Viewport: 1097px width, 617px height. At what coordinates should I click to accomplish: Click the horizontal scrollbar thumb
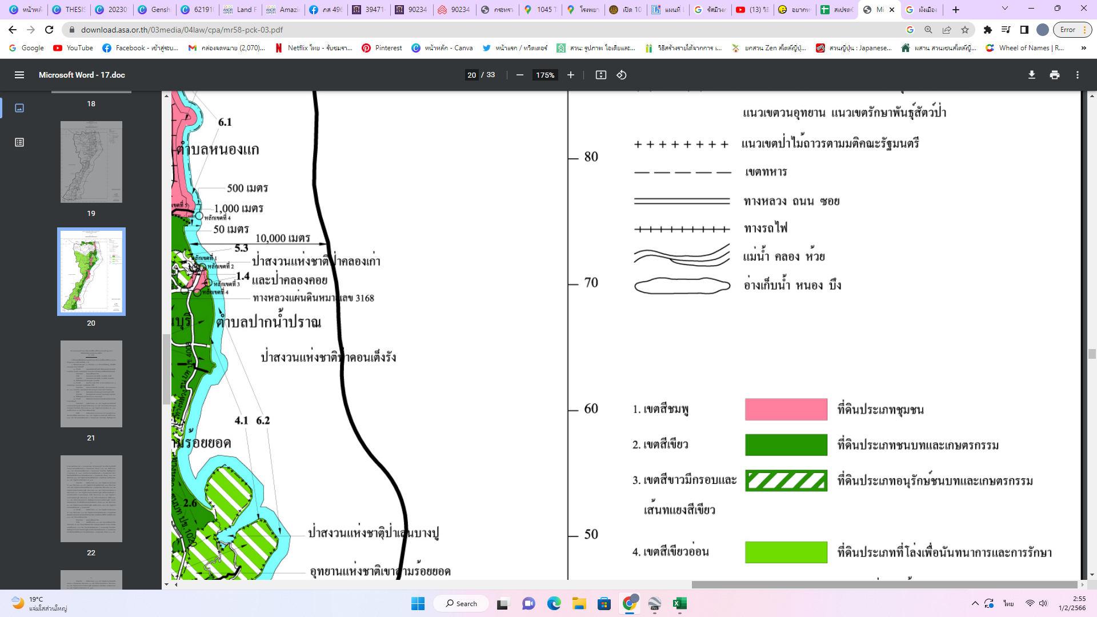pyautogui.click(x=884, y=584)
